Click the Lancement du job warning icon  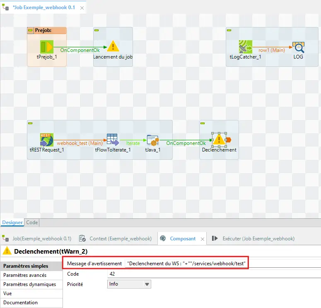113,47
